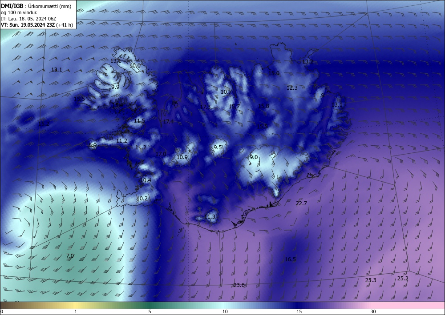This screenshot has height=315, width=445.
Task: Select the map value "11.9"
Action: click(319, 96)
